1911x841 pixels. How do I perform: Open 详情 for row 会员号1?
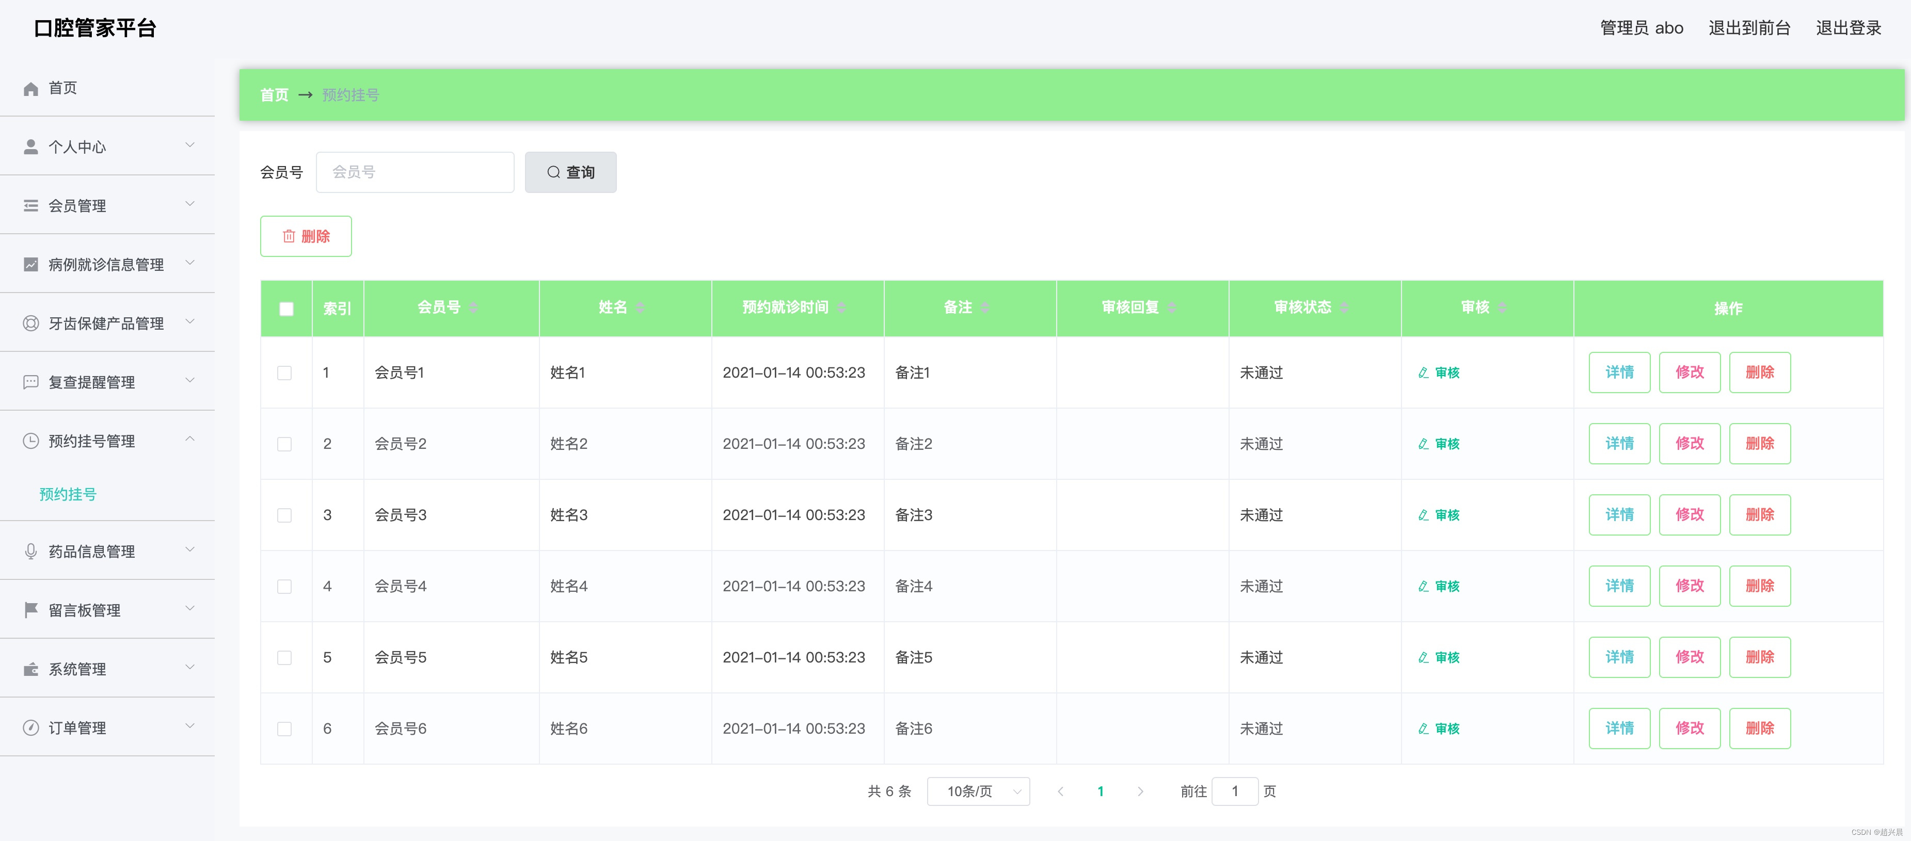(1619, 373)
